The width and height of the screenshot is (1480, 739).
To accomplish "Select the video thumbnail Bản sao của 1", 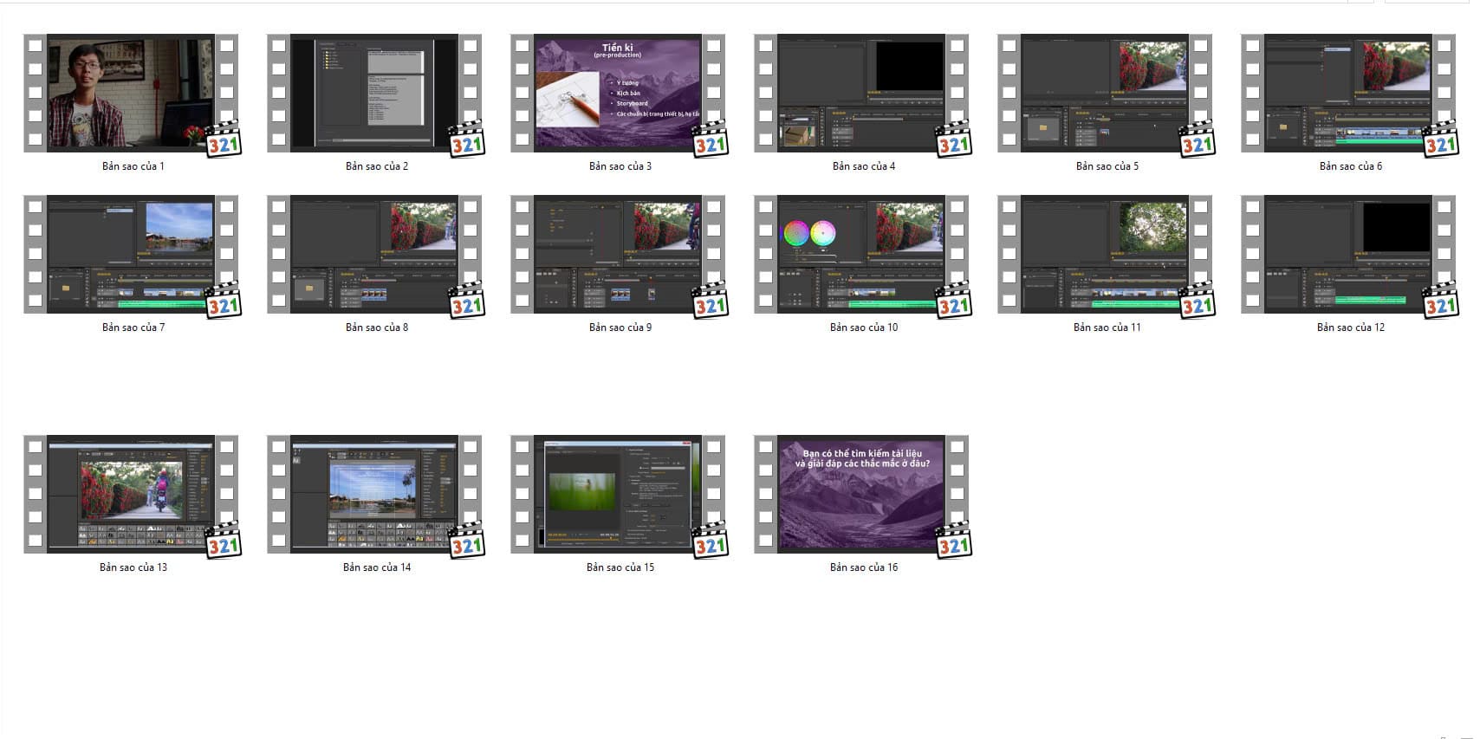I will pos(131,94).
